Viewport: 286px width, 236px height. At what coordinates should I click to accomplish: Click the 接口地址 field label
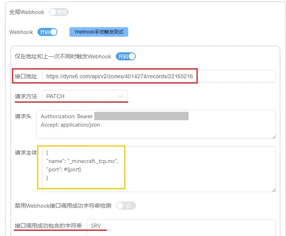pos(26,76)
